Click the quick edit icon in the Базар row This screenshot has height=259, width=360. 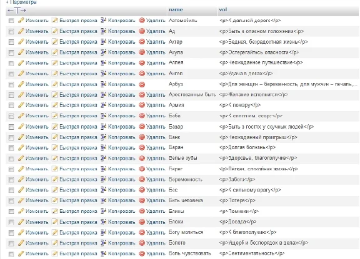[x=54, y=127]
